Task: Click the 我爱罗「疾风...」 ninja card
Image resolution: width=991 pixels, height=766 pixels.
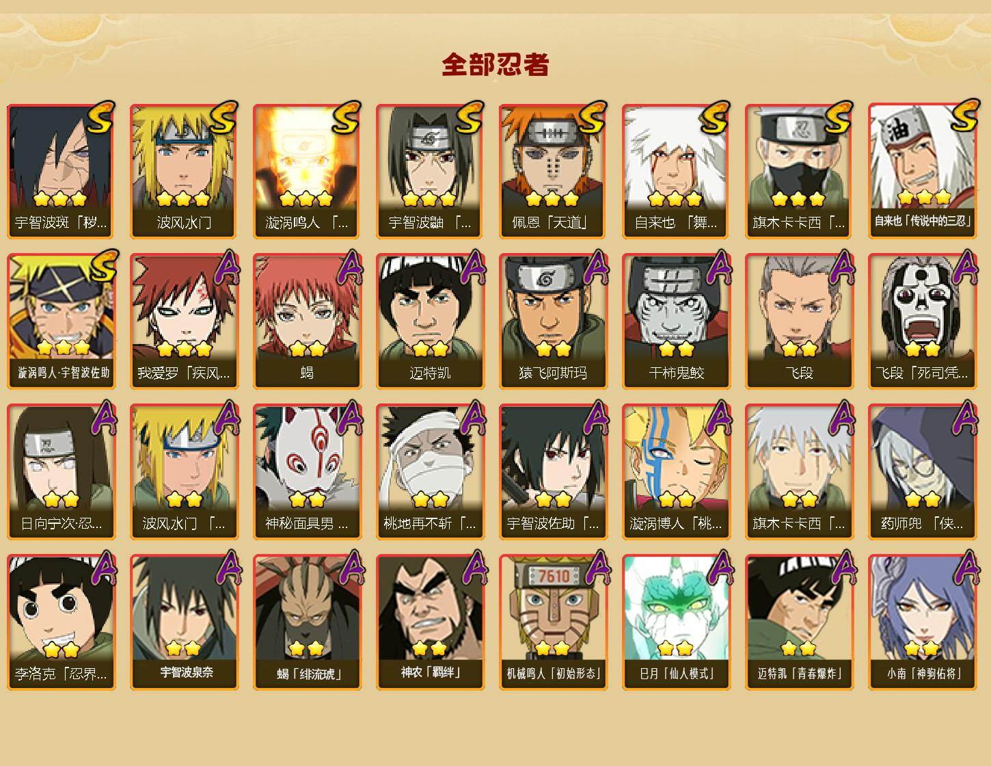Action: (184, 321)
